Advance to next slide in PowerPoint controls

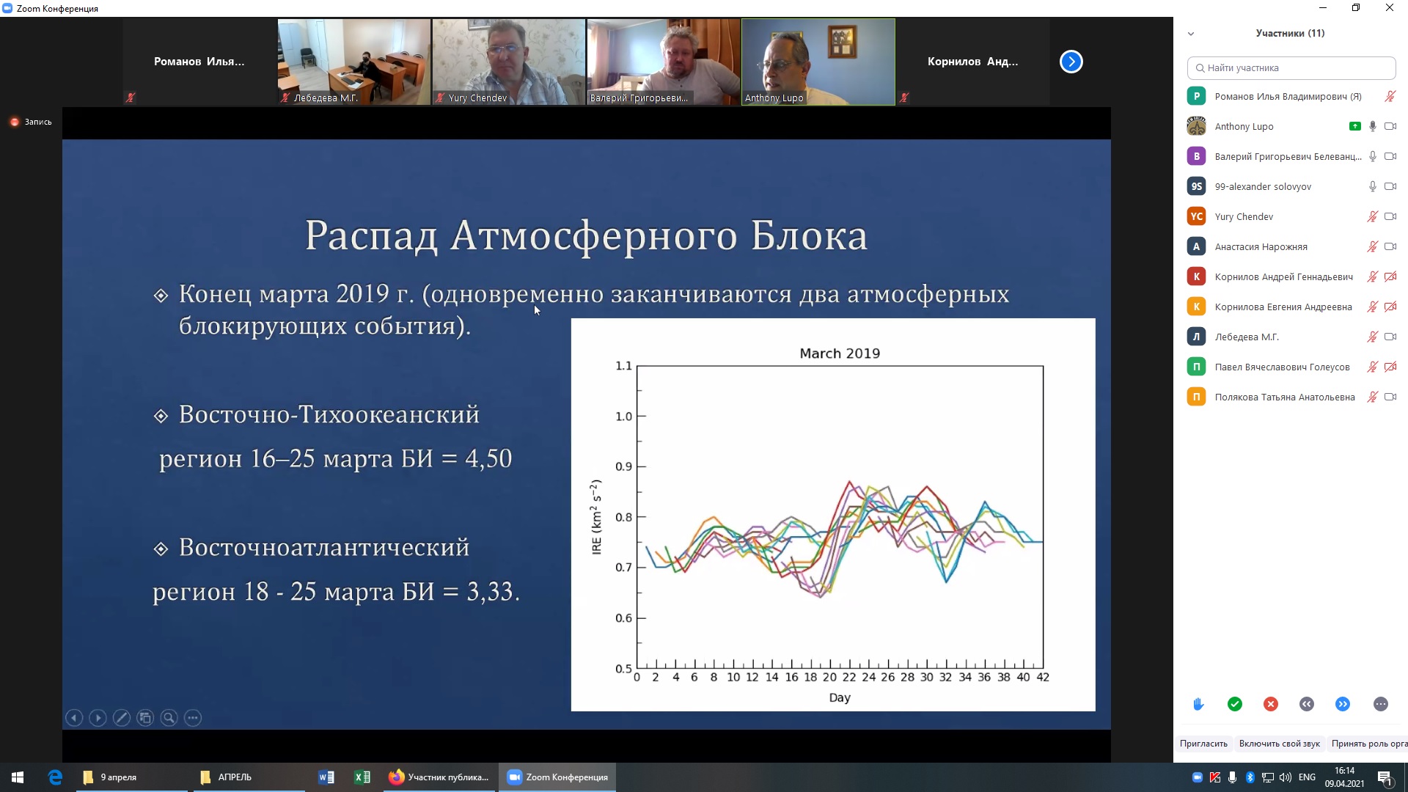98,718
